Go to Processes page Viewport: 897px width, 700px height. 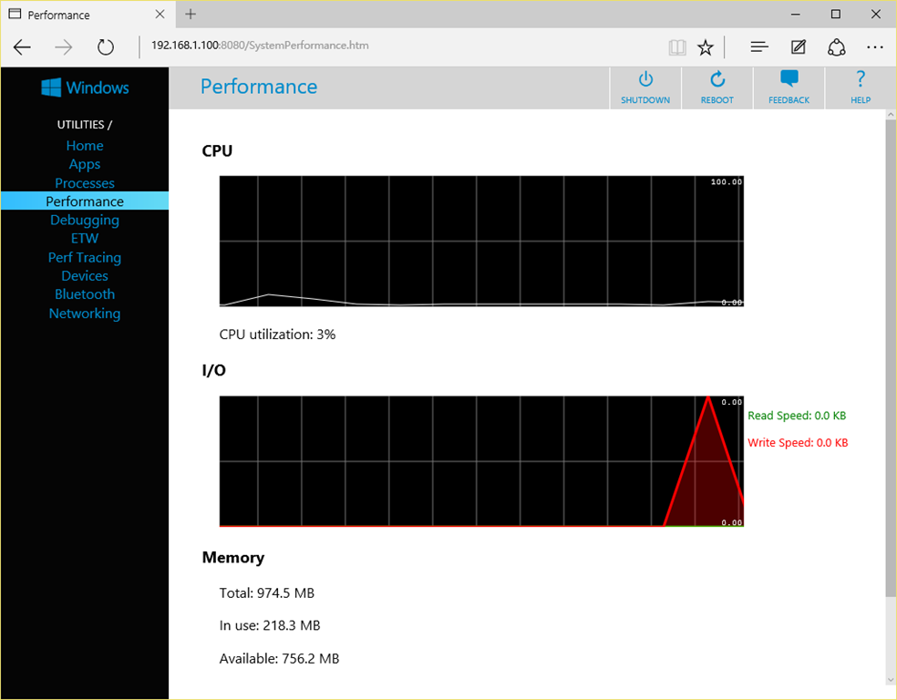[85, 183]
